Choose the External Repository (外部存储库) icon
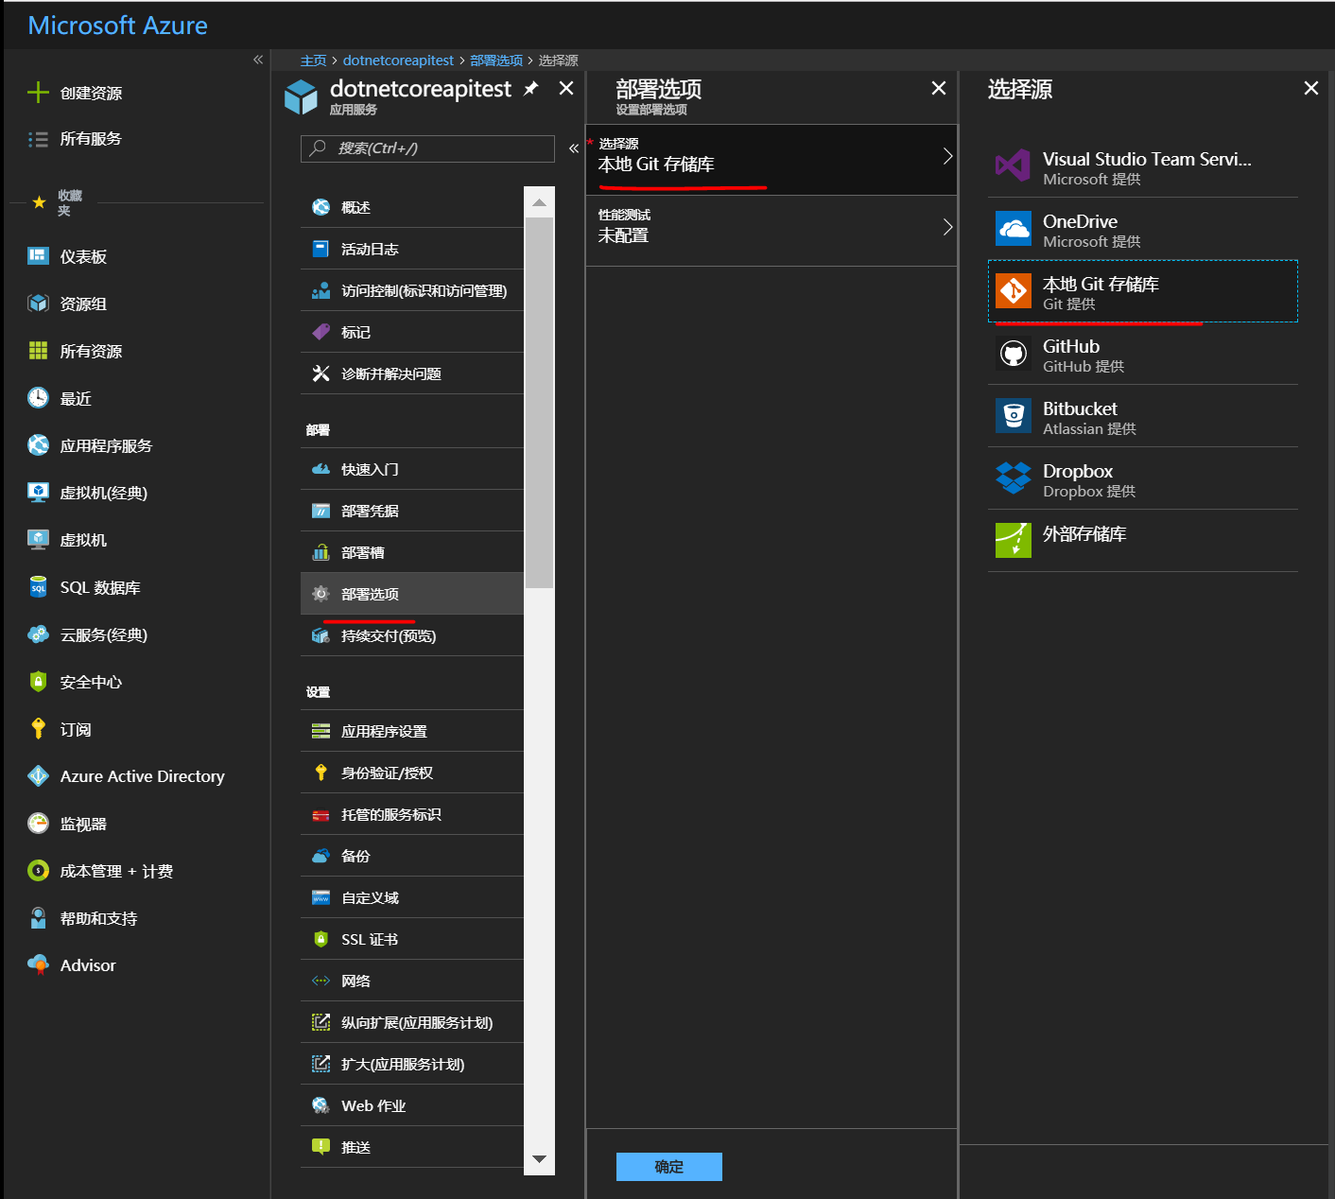Image resolution: width=1335 pixels, height=1199 pixels. pos(1014,541)
